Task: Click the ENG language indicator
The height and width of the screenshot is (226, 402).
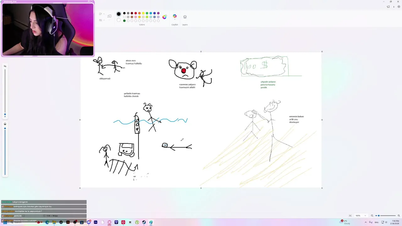Action: [x=377, y=222]
